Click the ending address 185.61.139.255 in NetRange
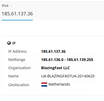Viewport: 104px width, 101px height. click(80, 60)
